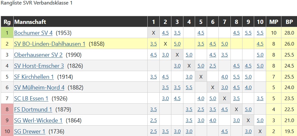Select the SF Kirchhellen 1 link
Viewport: 297px width, 136px height.
(x=34, y=77)
